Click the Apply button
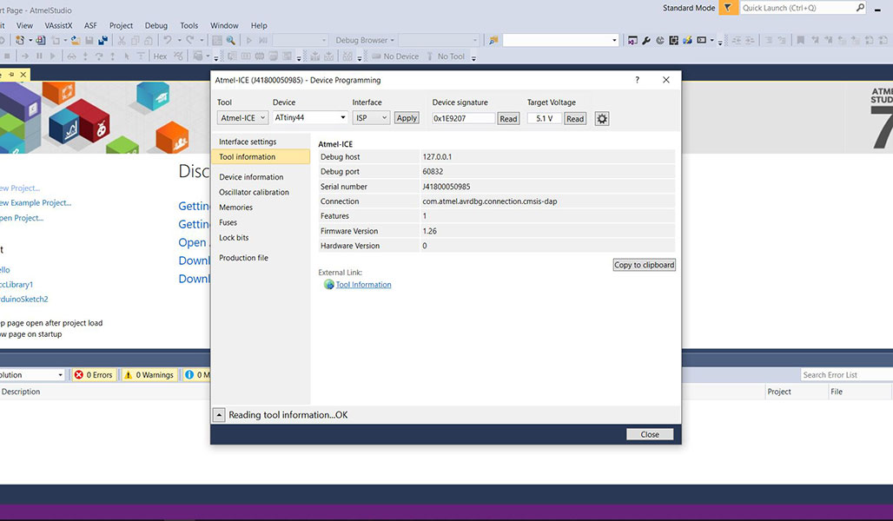893x521 pixels. [407, 118]
